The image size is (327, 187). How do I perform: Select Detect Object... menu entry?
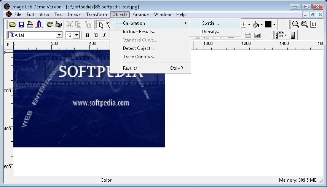[x=150, y=48]
